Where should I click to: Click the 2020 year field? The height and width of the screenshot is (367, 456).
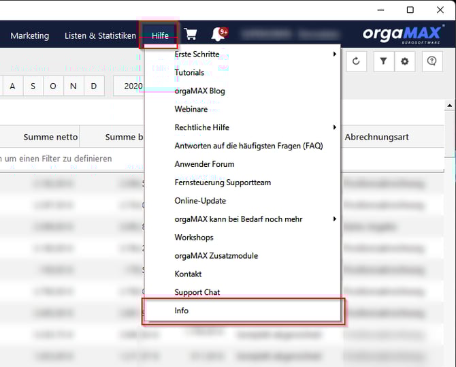click(129, 86)
